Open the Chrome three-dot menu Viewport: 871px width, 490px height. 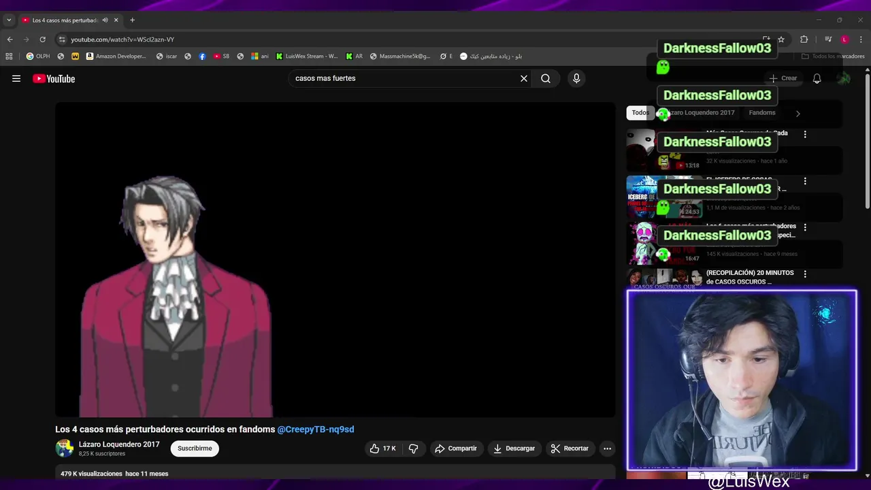click(x=861, y=39)
